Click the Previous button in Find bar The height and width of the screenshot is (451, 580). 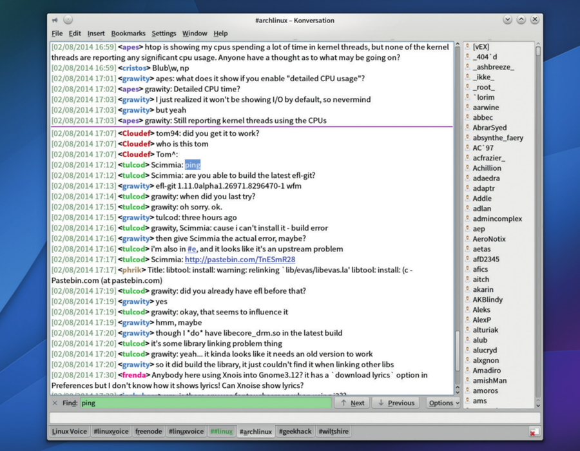pos(396,403)
